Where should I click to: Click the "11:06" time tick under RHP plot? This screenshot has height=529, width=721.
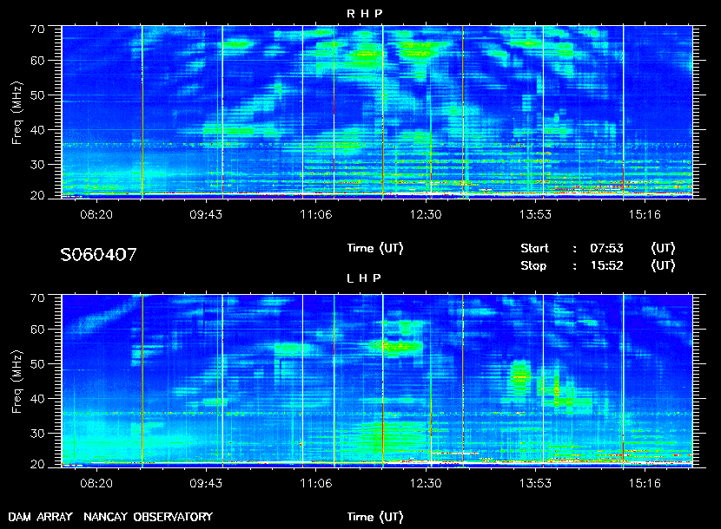pos(316,214)
